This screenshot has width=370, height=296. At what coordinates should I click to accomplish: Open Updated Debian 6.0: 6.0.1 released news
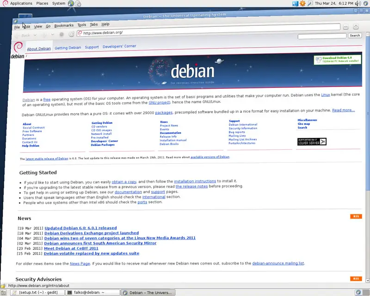[x=80, y=228]
